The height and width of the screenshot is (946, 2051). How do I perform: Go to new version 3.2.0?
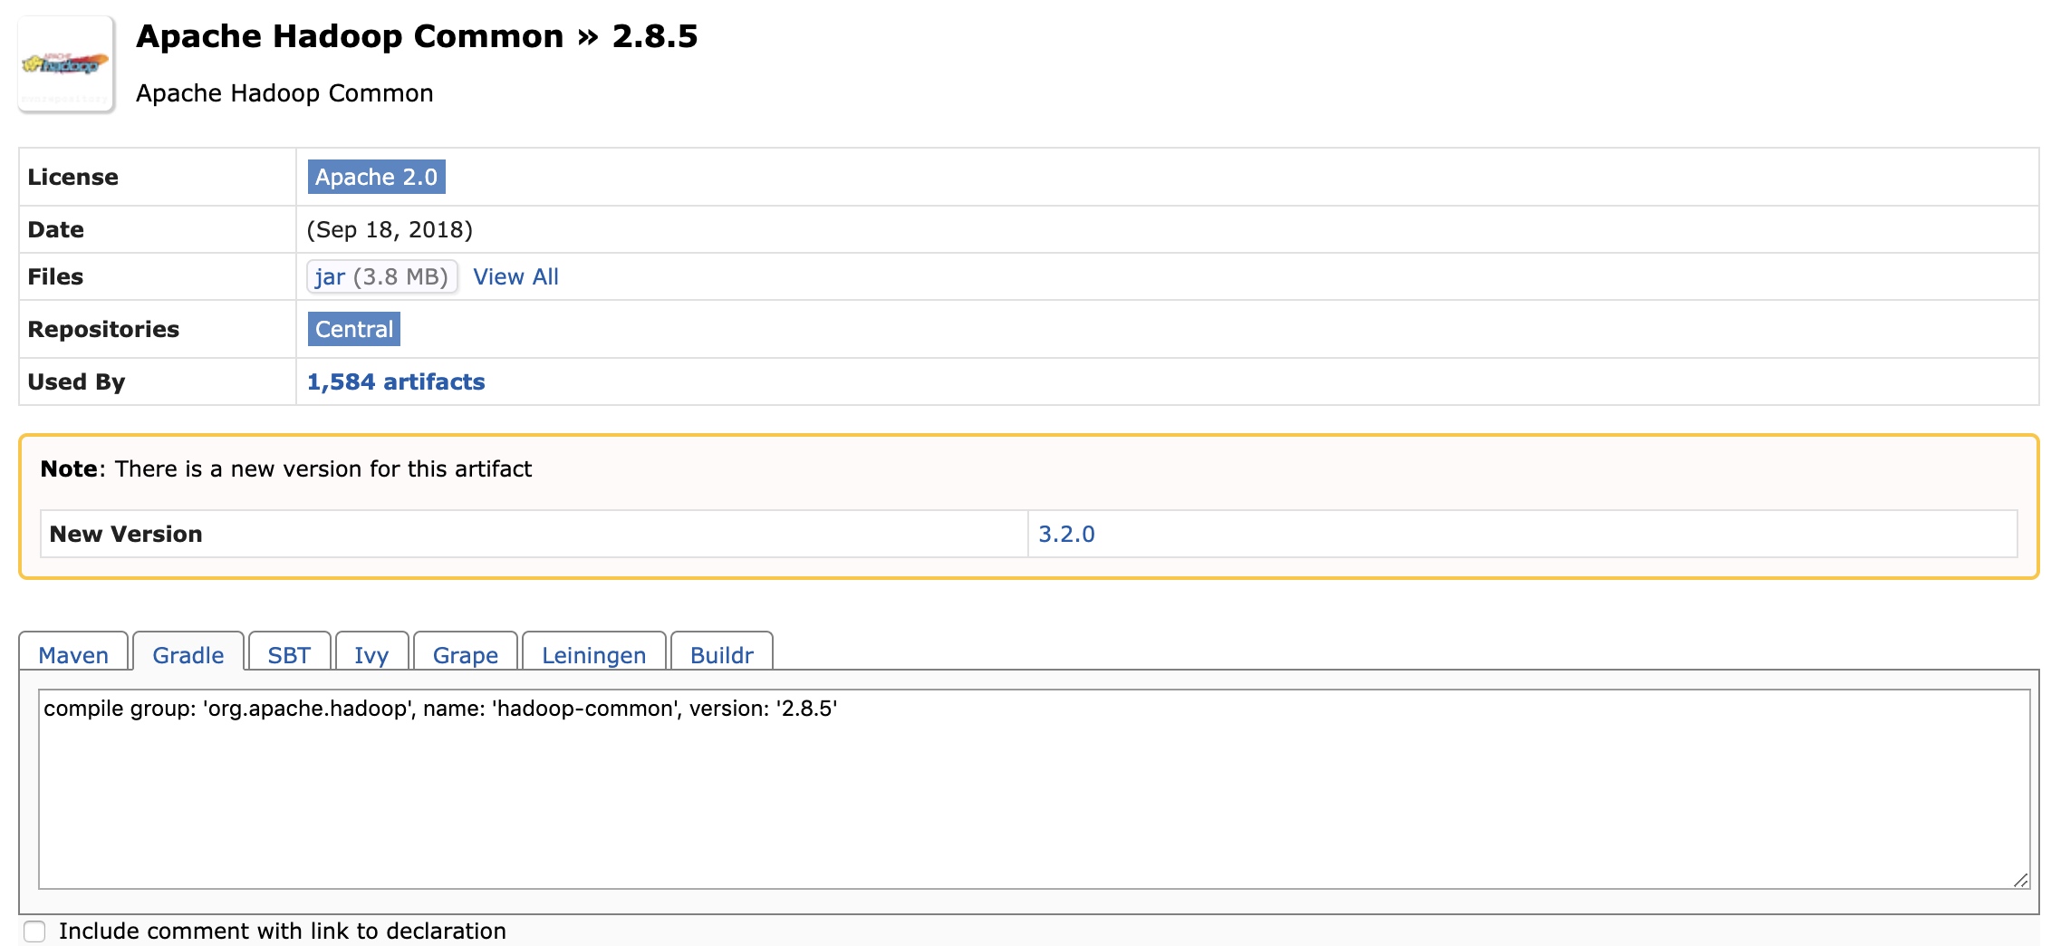click(1066, 534)
